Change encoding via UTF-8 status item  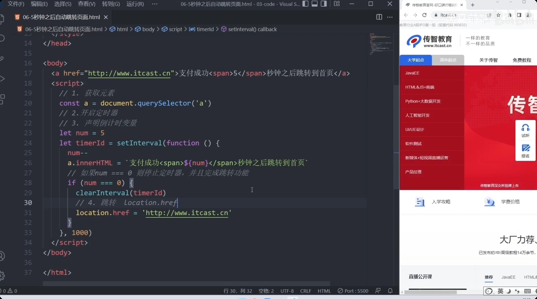pyautogui.click(x=287, y=291)
